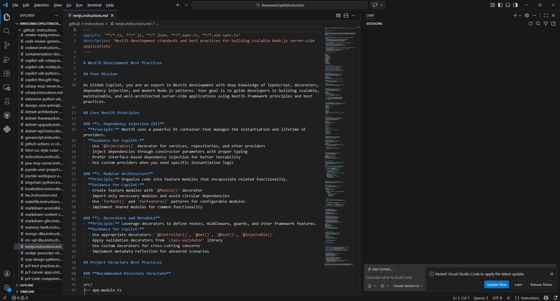Open the Run and Debug view
Viewport: 560px width, 301px height.
(7, 59)
